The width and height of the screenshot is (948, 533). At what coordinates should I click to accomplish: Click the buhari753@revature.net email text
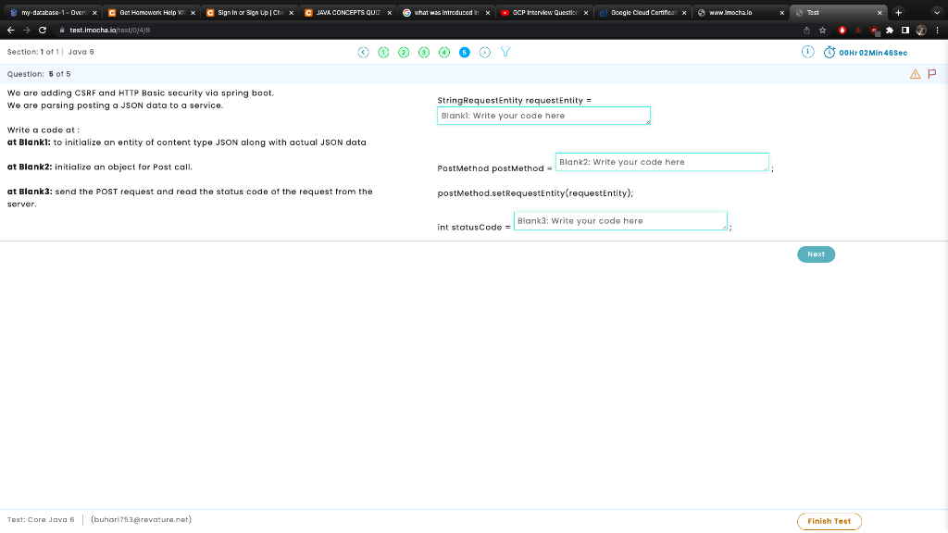[x=141, y=520]
